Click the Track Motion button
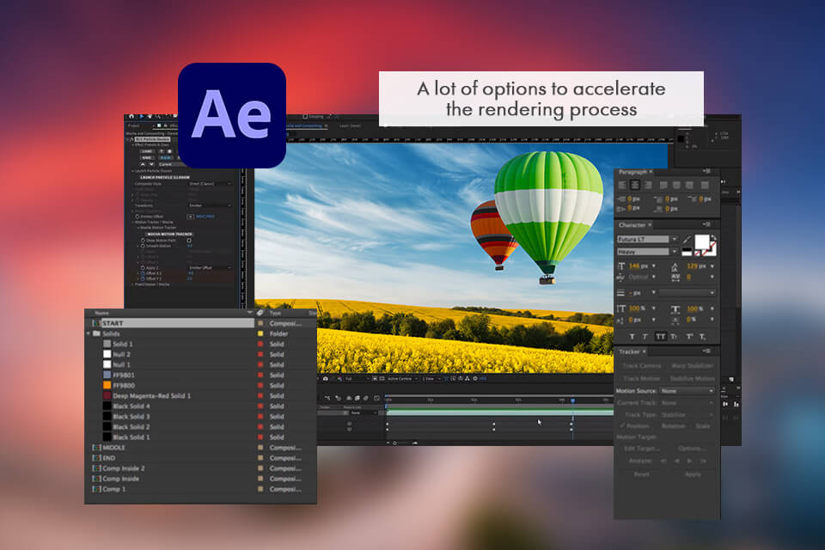Image resolution: width=825 pixels, height=550 pixels. 642,378
